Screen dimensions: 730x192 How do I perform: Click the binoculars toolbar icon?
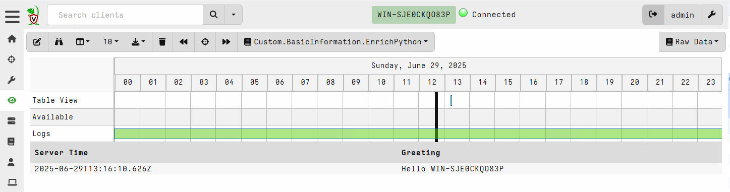click(x=59, y=42)
